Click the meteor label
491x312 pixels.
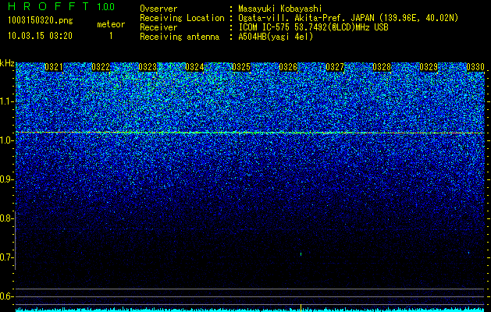click(x=111, y=24)
